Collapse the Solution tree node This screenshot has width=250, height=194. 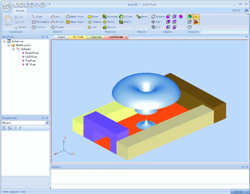pos(4,41)
